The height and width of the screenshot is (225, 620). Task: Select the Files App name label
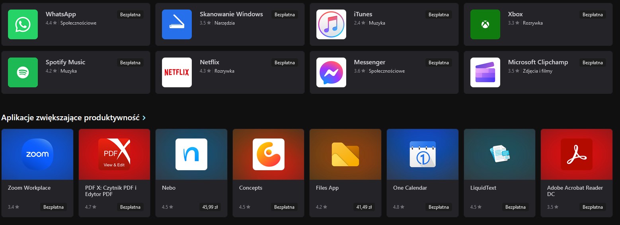point(327,188)
